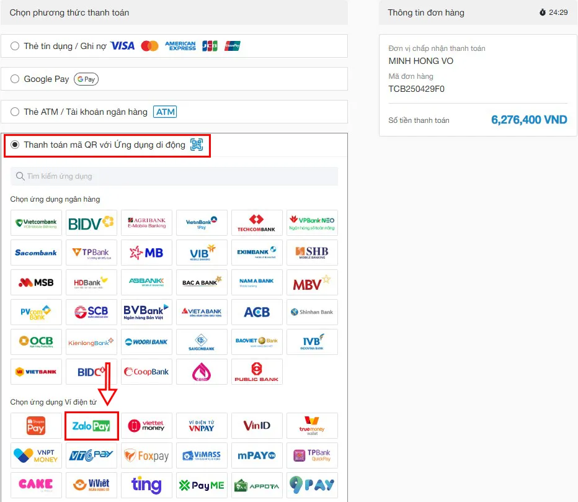Choose the Vietbank logo
This screenshot has height=502, width=578.
[x=36, y=372]
